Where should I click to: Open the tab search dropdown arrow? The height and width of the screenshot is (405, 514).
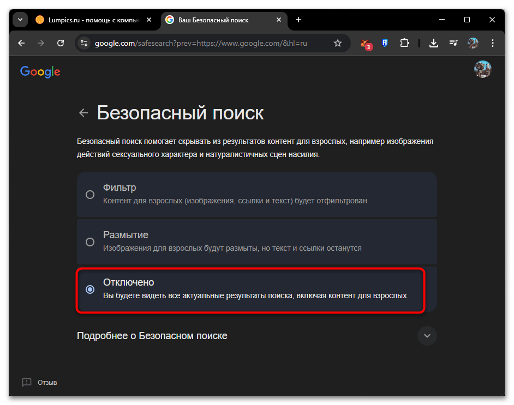(20, 19)
